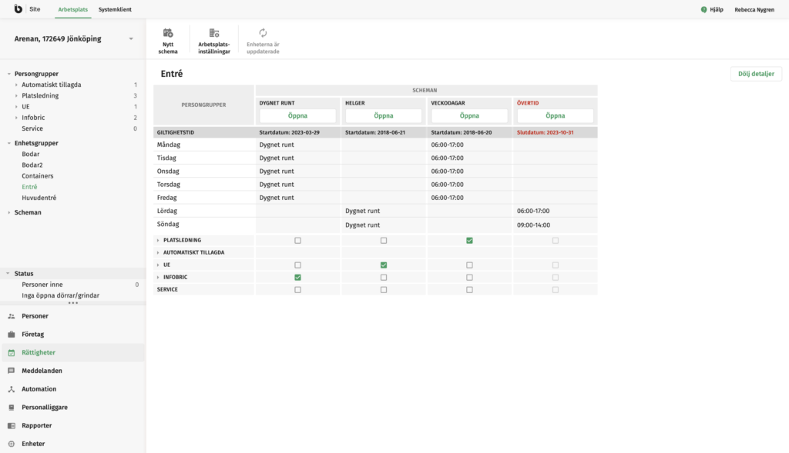Open the Arenan, 172649 Jönköping site dropdown
The height and width of the screenshot is (453, 789).
coord(131,38)
